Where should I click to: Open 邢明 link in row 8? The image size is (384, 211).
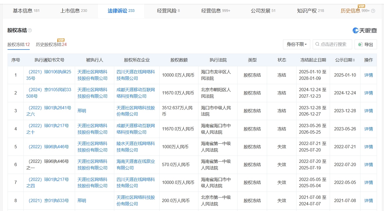pos(82,201)
